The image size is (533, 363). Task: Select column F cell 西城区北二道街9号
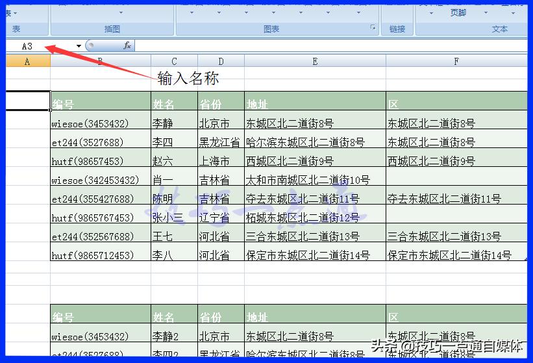tap(456, 157)
